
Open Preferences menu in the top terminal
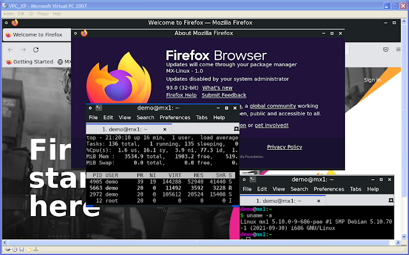[x=175, y=117]
